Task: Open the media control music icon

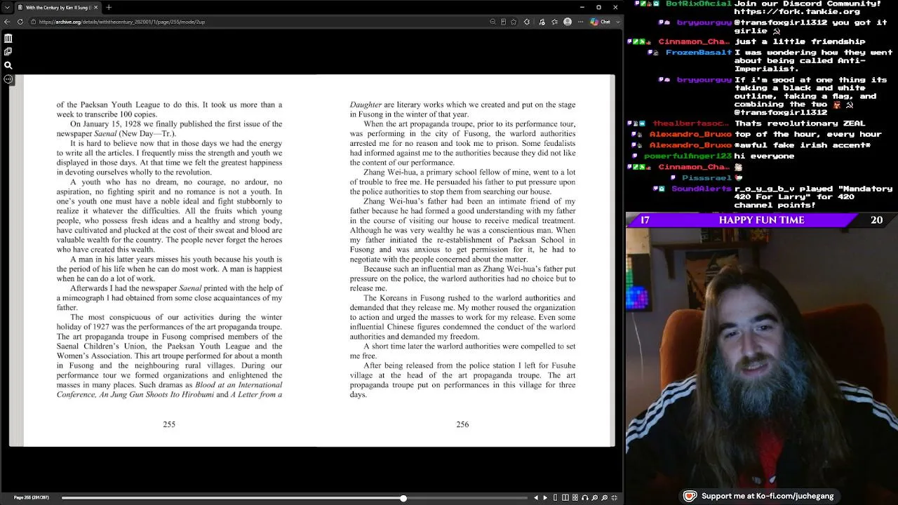Action: 542,22
